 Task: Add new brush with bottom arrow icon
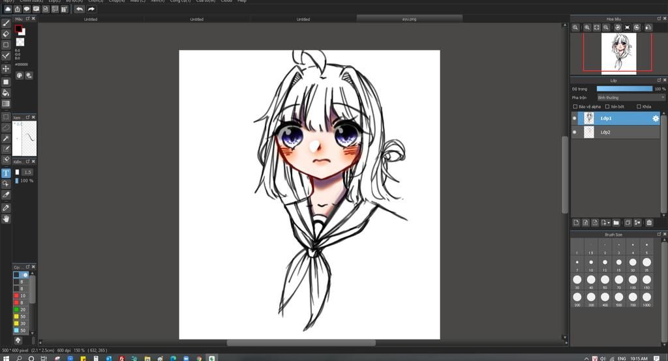pos(18,340)
